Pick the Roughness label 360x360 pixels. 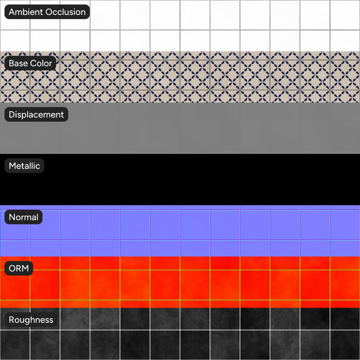coord(31,320)
